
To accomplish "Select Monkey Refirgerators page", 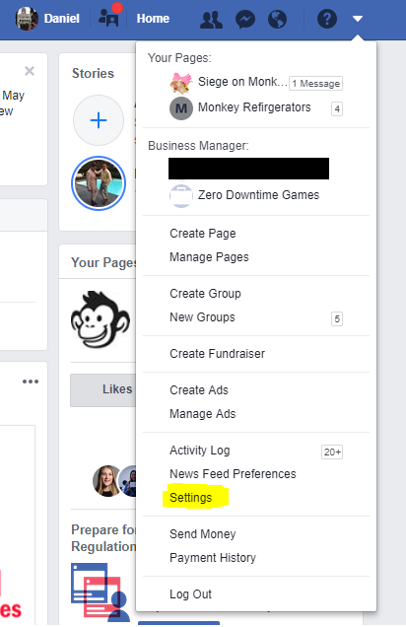I will click(x=254, y=107).
